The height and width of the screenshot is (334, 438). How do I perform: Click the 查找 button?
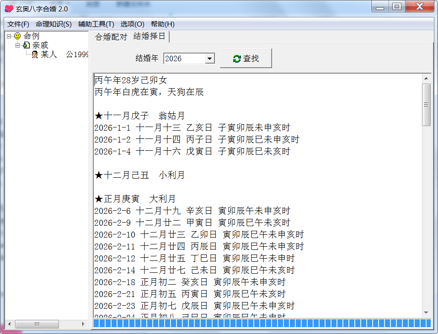[x=246, y=58]
